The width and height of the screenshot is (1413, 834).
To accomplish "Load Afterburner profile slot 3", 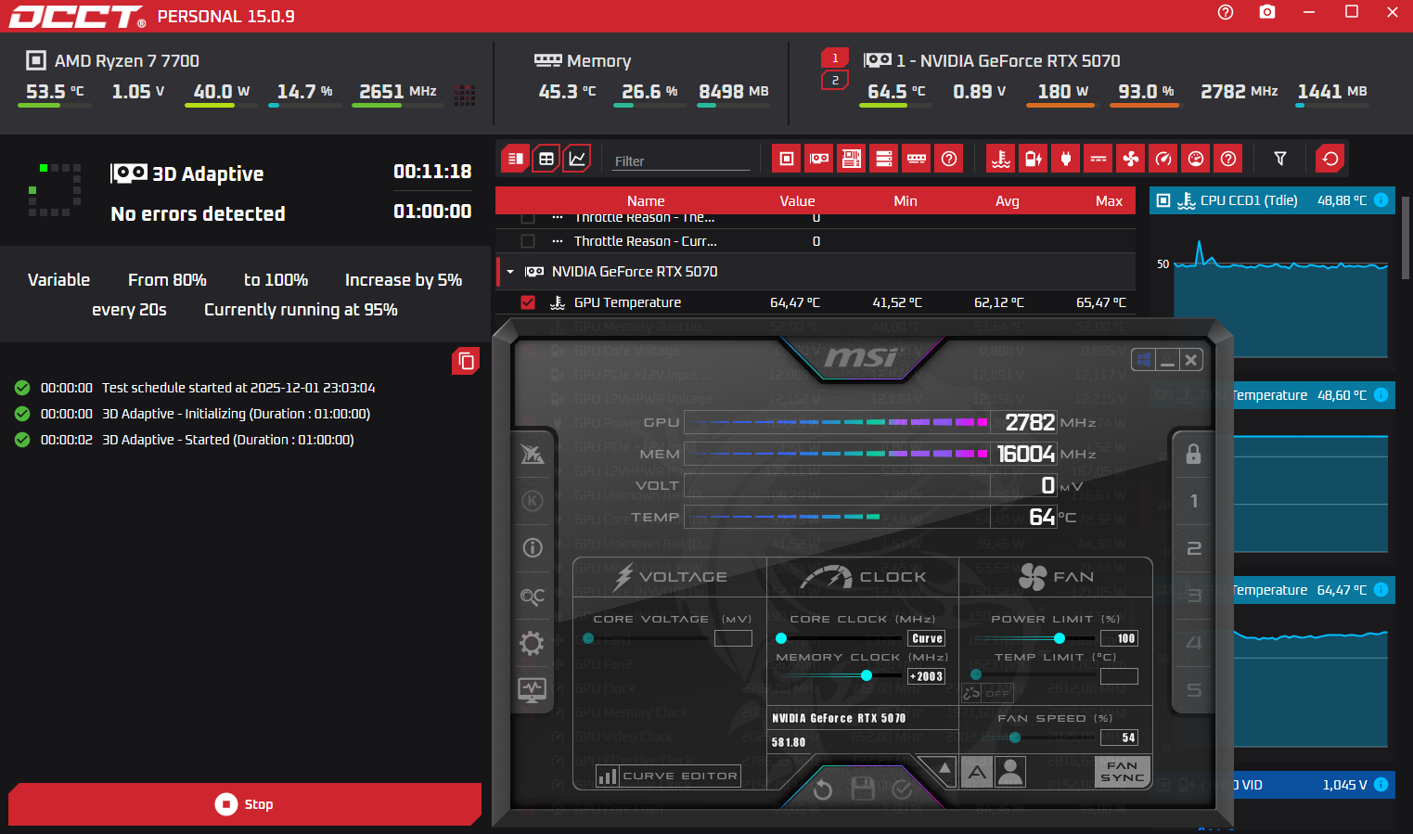I will pyautogui.click(x=1194, y=596).
